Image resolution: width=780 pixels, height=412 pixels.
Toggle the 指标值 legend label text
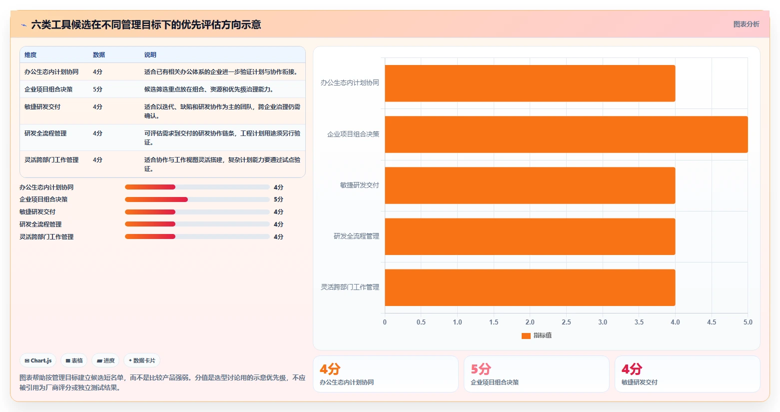click(x=542, y=335)
